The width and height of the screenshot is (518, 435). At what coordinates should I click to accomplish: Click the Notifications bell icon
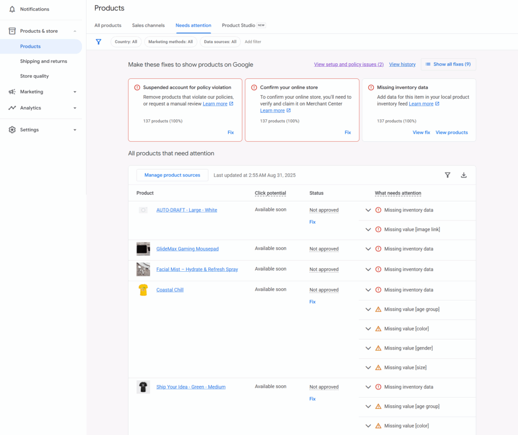point(12,9)
